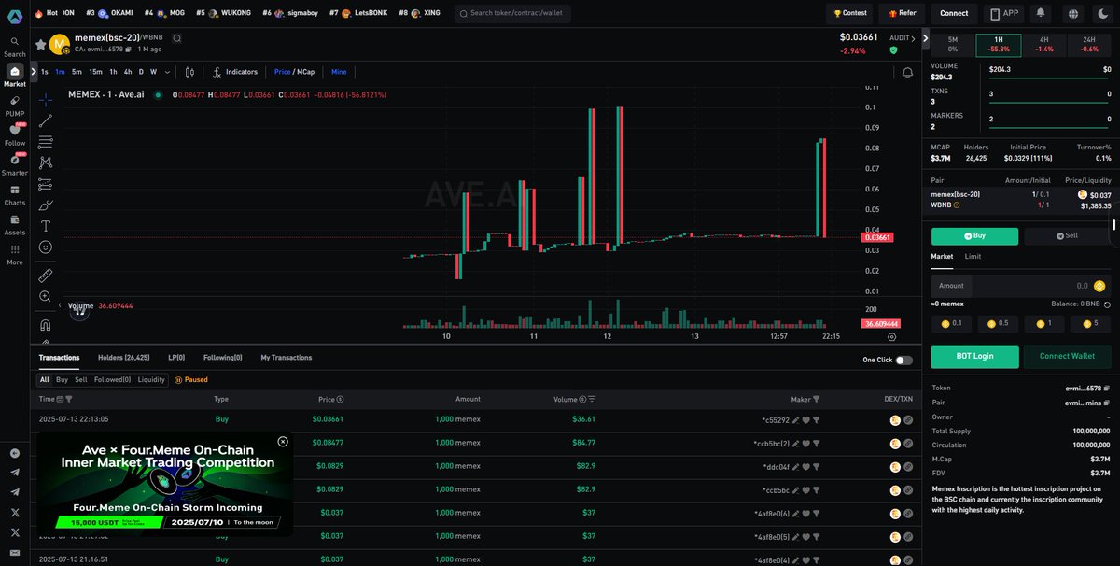
Task: Open Maker column filter funnel
Action: click(x=816, y=399)
